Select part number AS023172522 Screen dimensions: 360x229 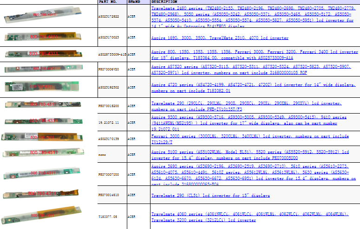109,17
